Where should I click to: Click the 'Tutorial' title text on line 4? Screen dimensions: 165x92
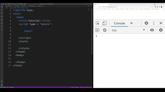point(34,21)
